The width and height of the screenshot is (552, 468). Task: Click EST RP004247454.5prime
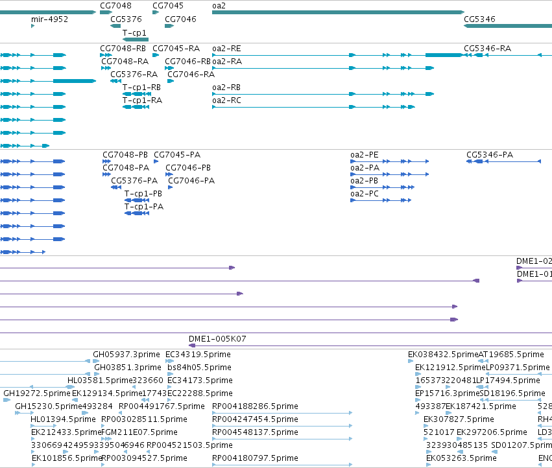click(x=255, y=419)
